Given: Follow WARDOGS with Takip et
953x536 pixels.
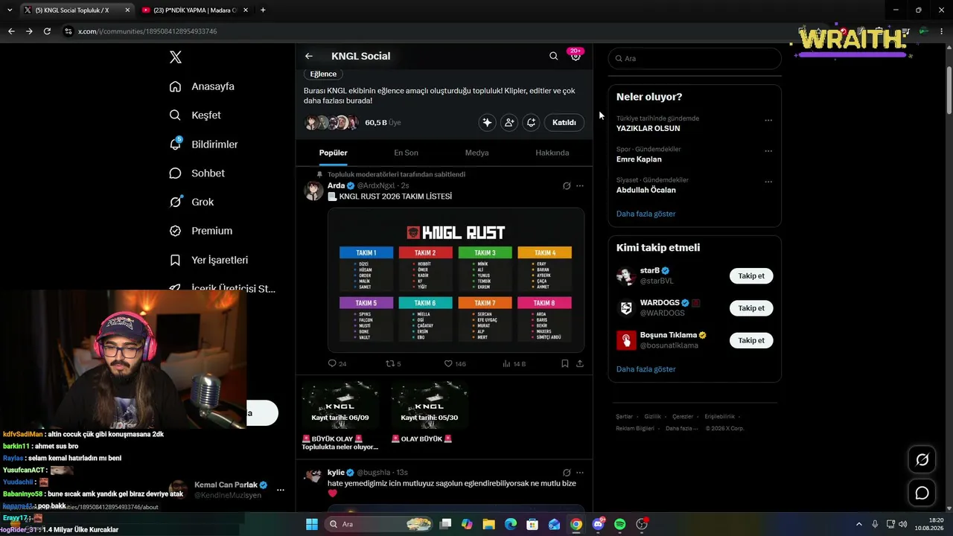Looking at the screenshot, I should [751, 308].
